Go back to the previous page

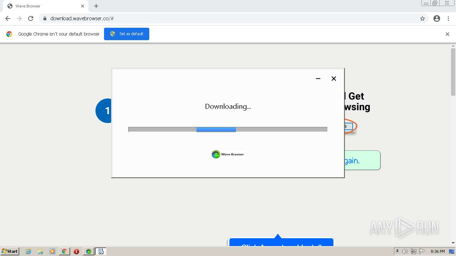pos(8,18)
